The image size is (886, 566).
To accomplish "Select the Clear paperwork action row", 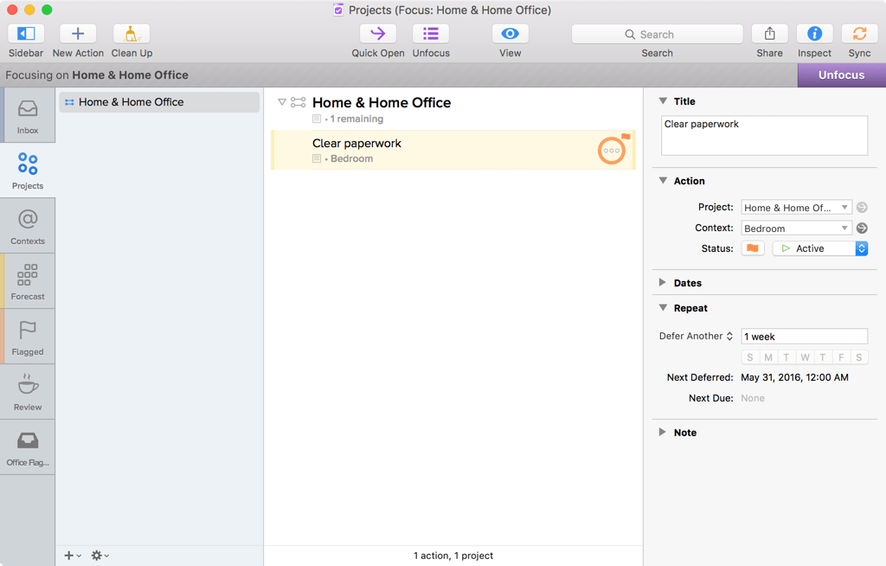I will coord(453,150).
